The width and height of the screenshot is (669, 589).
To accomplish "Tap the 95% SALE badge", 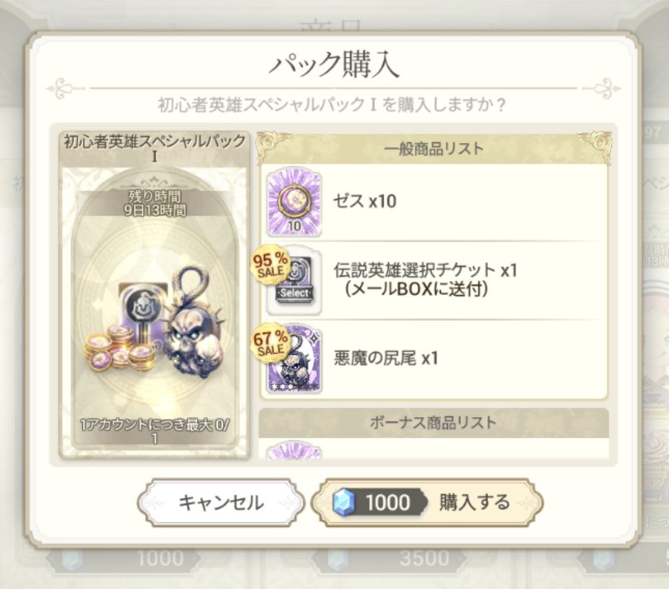I will (x=270, y=264).
